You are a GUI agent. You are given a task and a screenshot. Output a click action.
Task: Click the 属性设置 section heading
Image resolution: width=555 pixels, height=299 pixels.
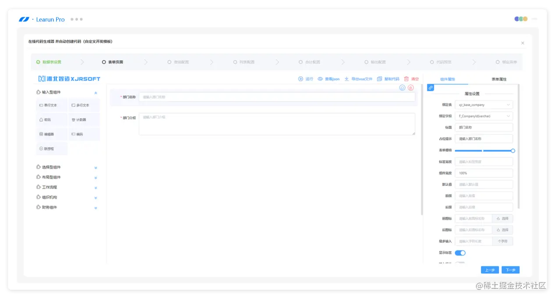[x=472, y=94]
